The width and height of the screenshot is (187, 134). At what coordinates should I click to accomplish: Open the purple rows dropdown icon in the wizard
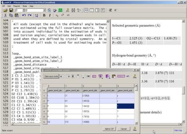(x=108, y=76)
